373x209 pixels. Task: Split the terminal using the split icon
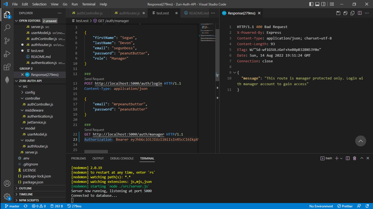[x=347, y=158]
